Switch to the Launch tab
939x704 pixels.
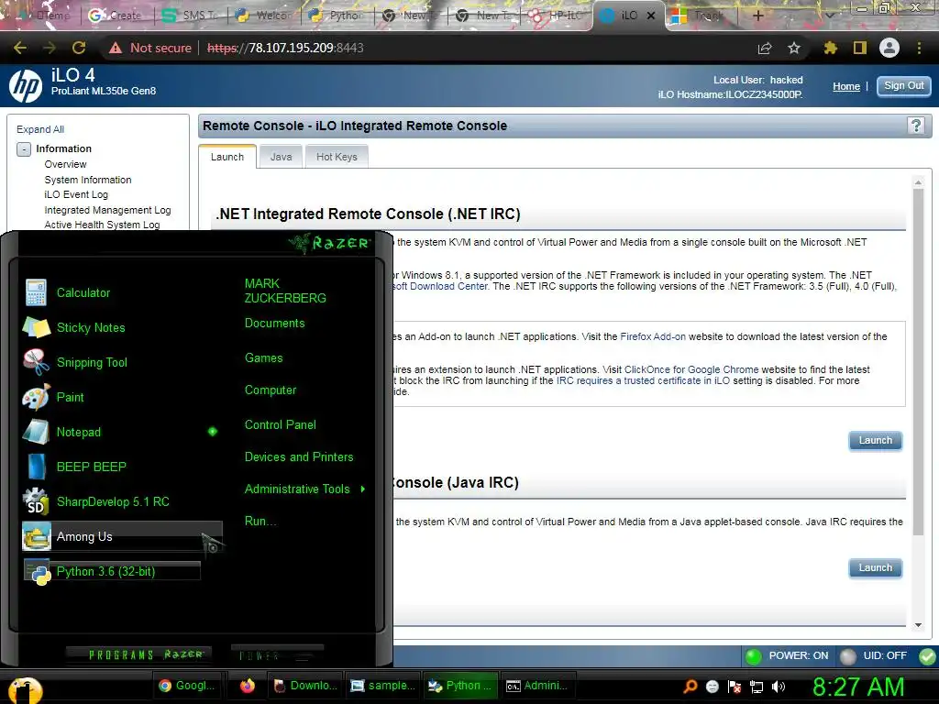(x=227, y=157)
